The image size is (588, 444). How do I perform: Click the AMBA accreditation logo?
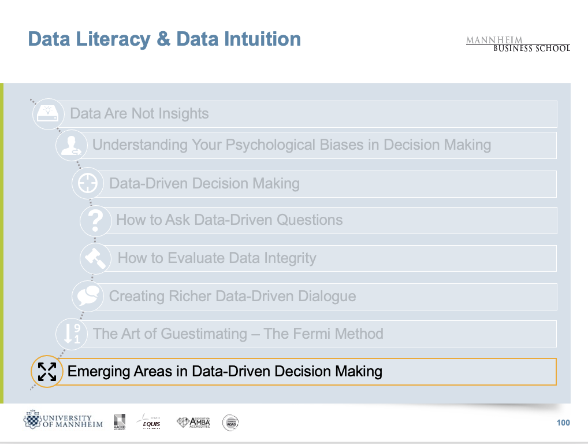coord(193,423)
